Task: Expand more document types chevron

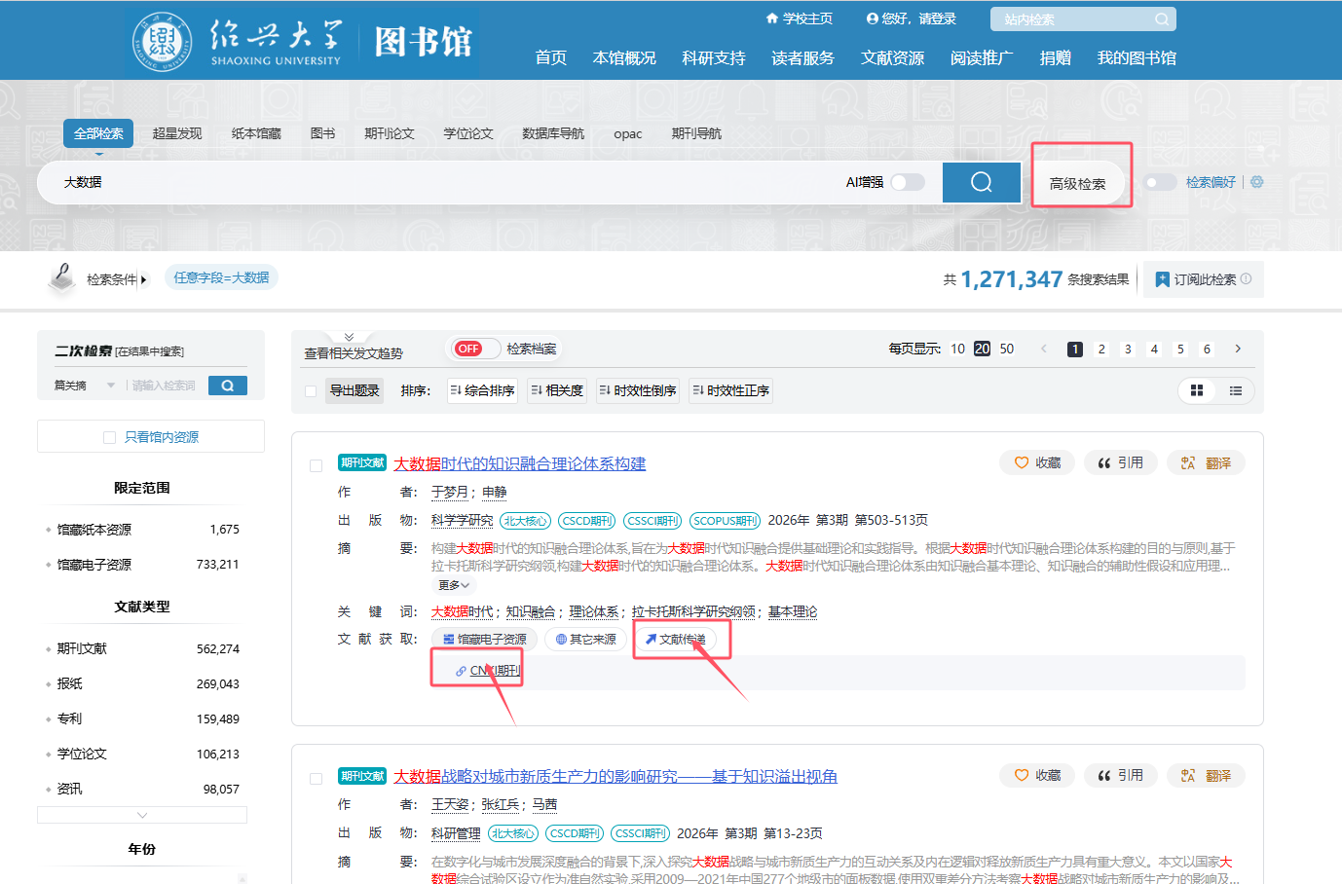Action: 142,815
